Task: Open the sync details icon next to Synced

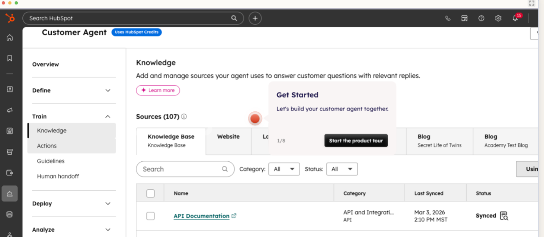Action: point(504,216)
